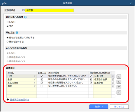135x112 pixels.
Task: Select 見ながら起票して添付する option
Action: click(8, 38)
